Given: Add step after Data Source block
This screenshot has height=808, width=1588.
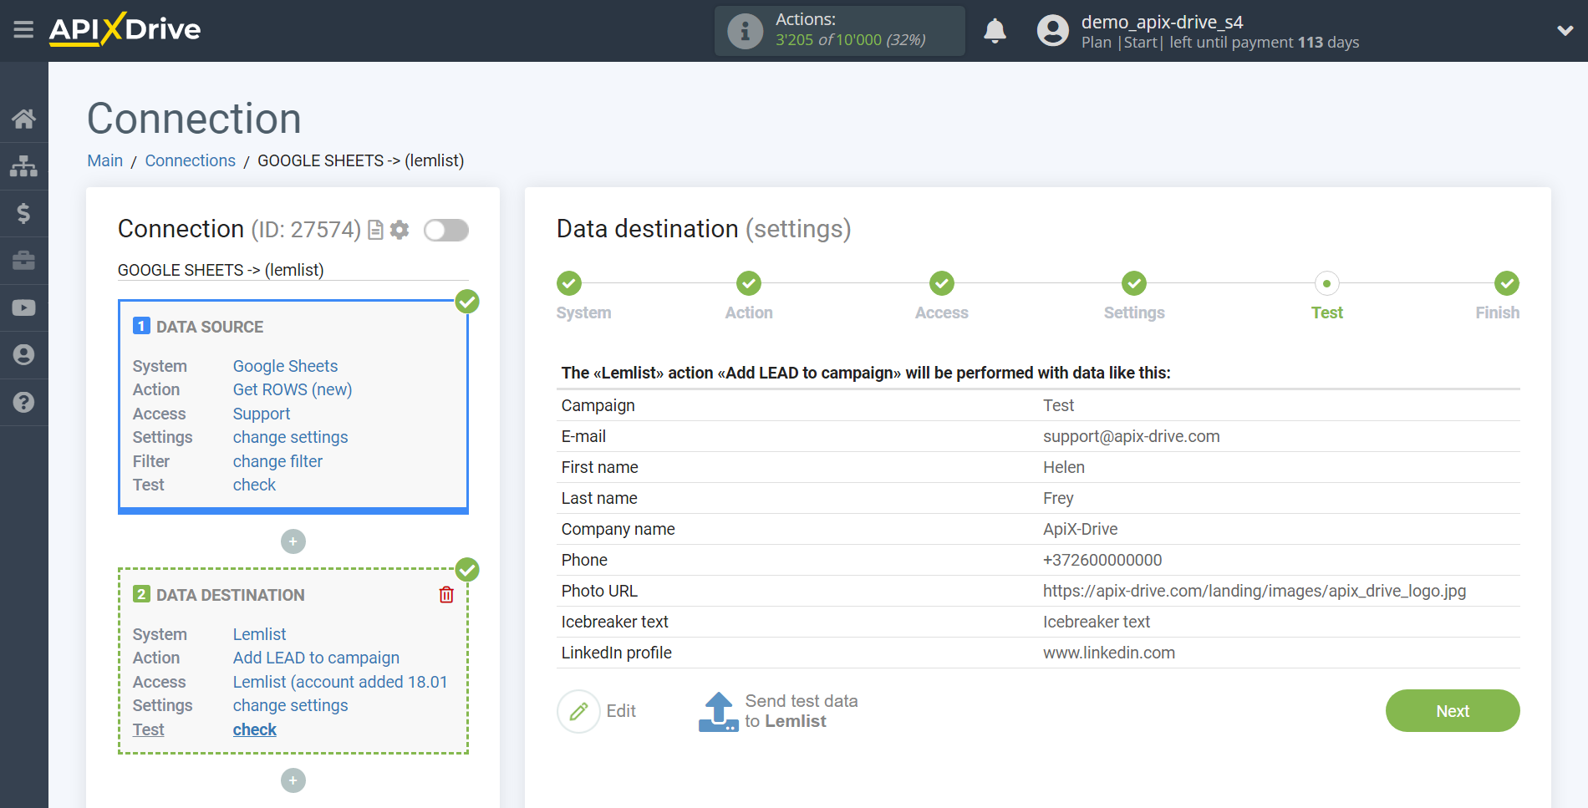Looking at the screenshot, I should tap(293, 541).
